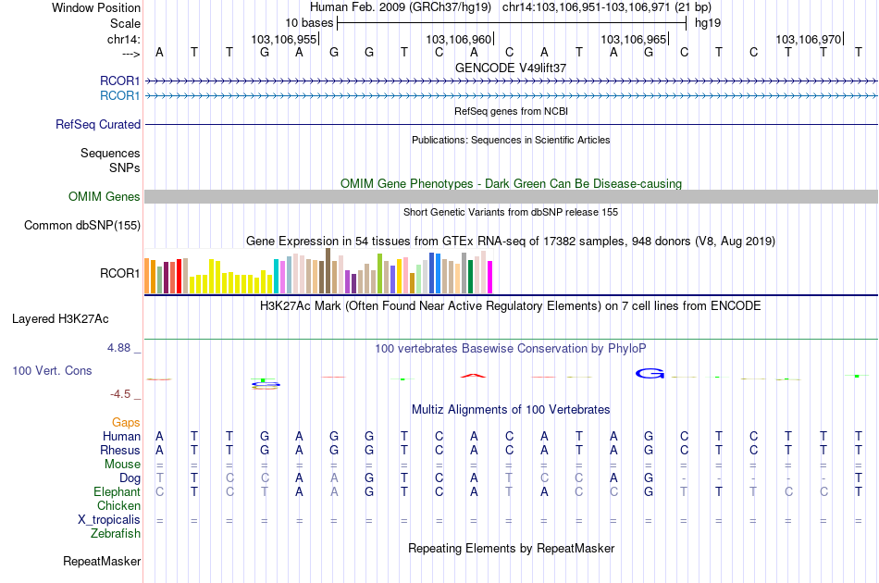The height and width of the screenshot is (583, 879).
Task: Click the Multiz Alignments of 100 Vertebrates title
Action: click(x=511, y=410)
